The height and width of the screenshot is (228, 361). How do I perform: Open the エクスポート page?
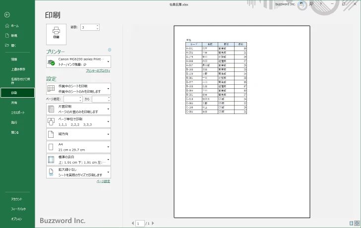18,113
